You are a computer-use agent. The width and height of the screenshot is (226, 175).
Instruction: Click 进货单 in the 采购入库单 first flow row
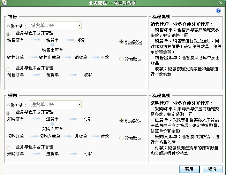click(81, 136)
